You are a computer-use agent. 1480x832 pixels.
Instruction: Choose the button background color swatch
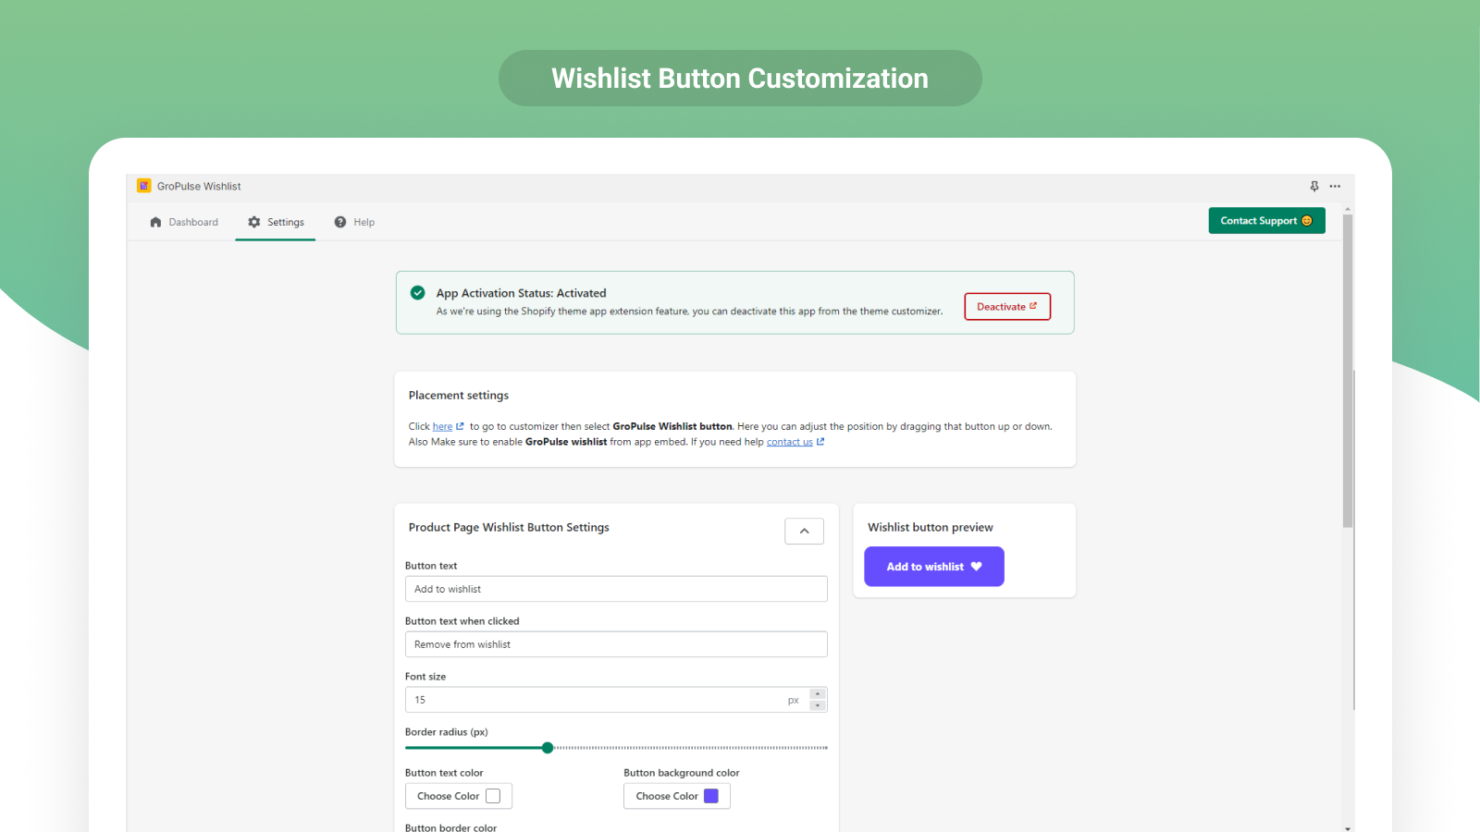pos(711,796)
